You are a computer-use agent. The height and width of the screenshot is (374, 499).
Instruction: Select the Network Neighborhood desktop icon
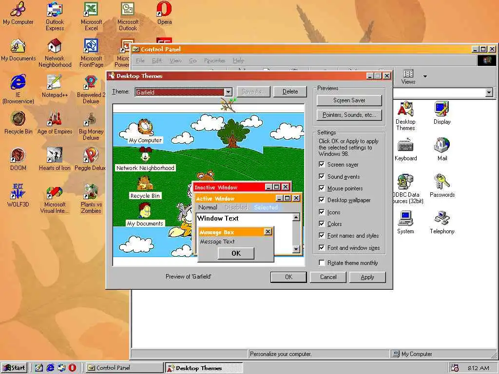coord(55,53)
